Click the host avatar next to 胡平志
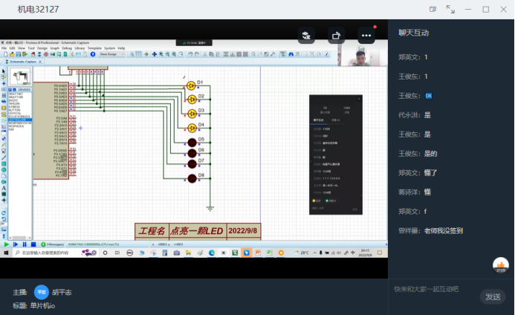Viewport: 515px width, 315px height. click(42, 292)
